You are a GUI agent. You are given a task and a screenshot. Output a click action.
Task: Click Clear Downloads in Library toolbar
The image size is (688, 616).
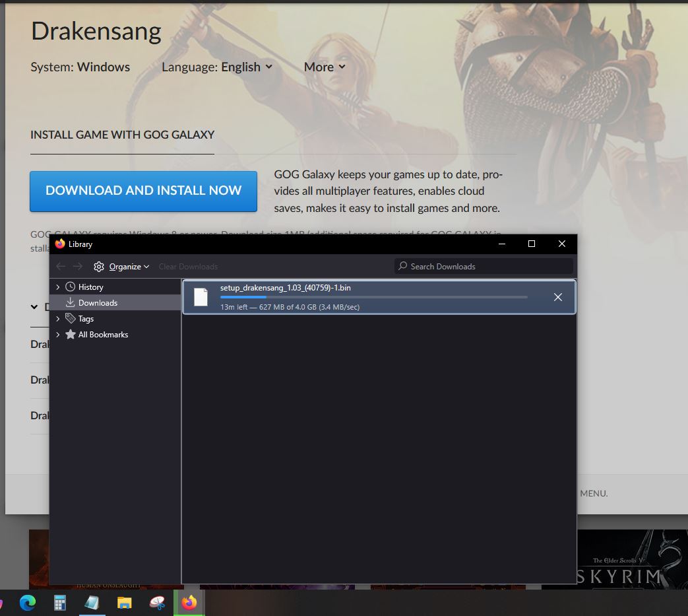tap(188, 267)
